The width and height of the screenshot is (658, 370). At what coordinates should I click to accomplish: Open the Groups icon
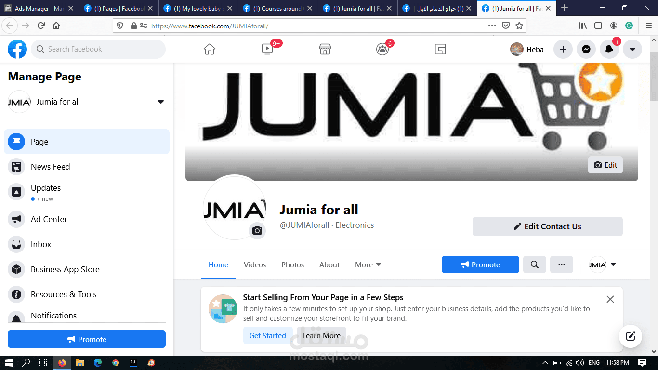(x=382, y=49)
